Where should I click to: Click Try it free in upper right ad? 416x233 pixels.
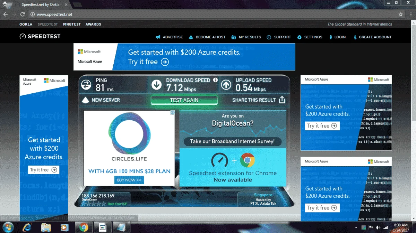pos(322,126)
